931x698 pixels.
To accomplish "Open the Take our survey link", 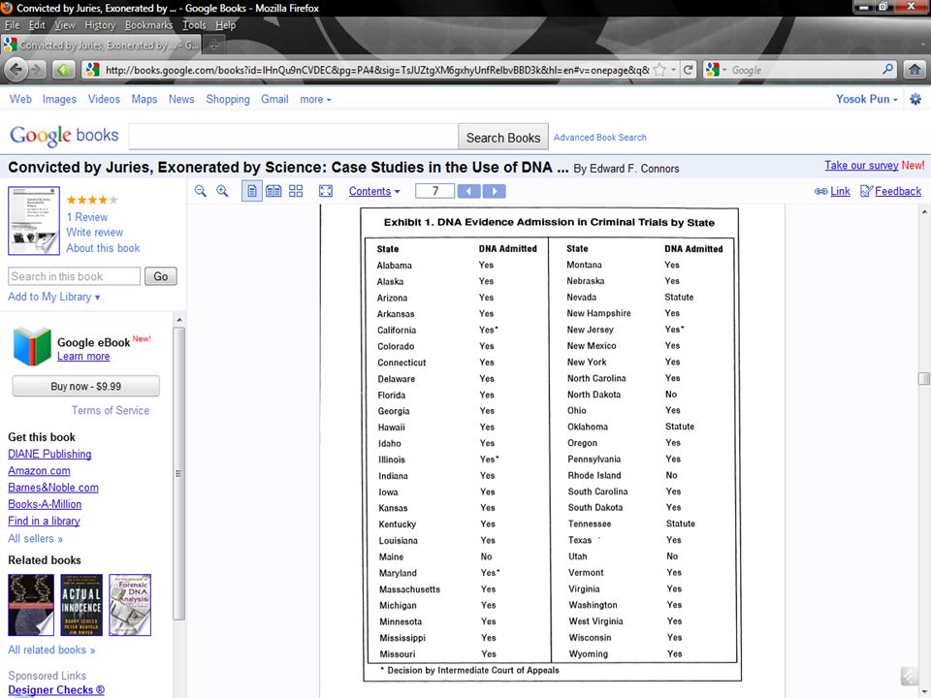I will click(x=861, y=165).
